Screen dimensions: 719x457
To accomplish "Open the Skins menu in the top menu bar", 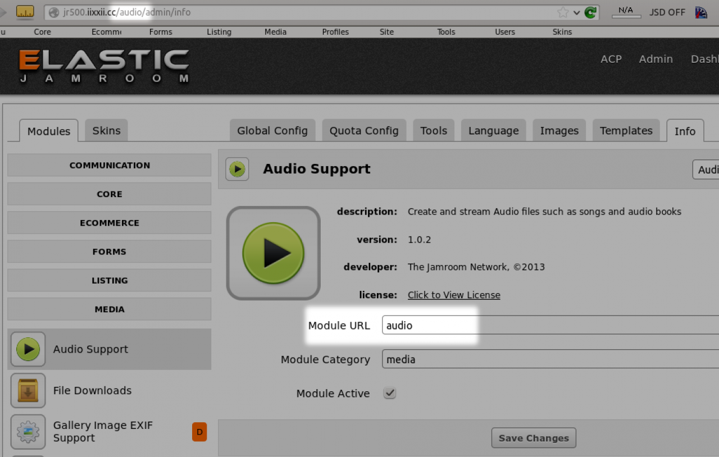I will (x=562, y=32).
